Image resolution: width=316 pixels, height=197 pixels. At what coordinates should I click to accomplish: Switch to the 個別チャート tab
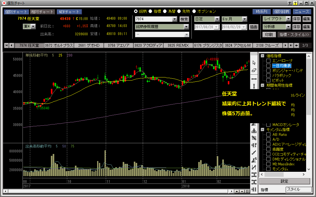pyautogui.click(x=16, y=12)
